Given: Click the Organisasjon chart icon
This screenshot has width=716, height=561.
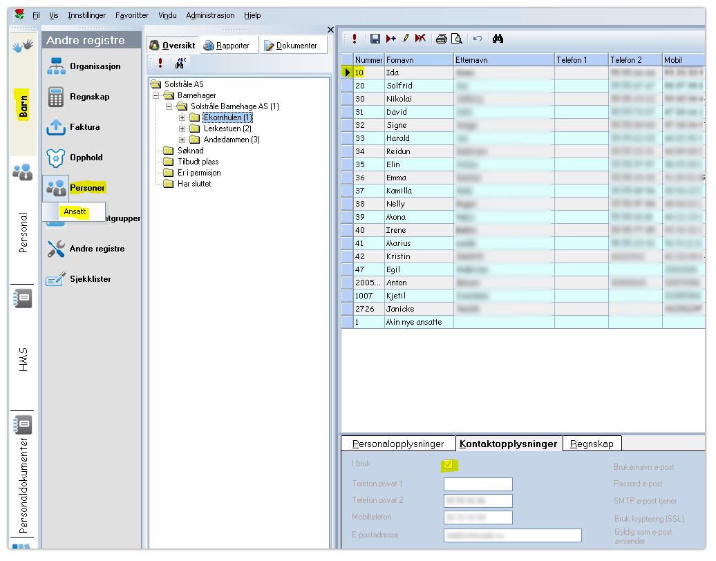Looking at the screenshot, I should click(x=56, y=66).
